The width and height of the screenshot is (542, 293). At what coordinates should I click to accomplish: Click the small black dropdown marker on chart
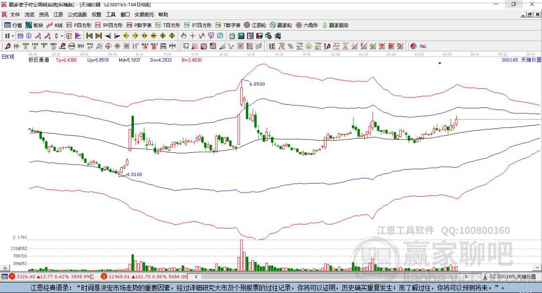[x=440, y=63]
